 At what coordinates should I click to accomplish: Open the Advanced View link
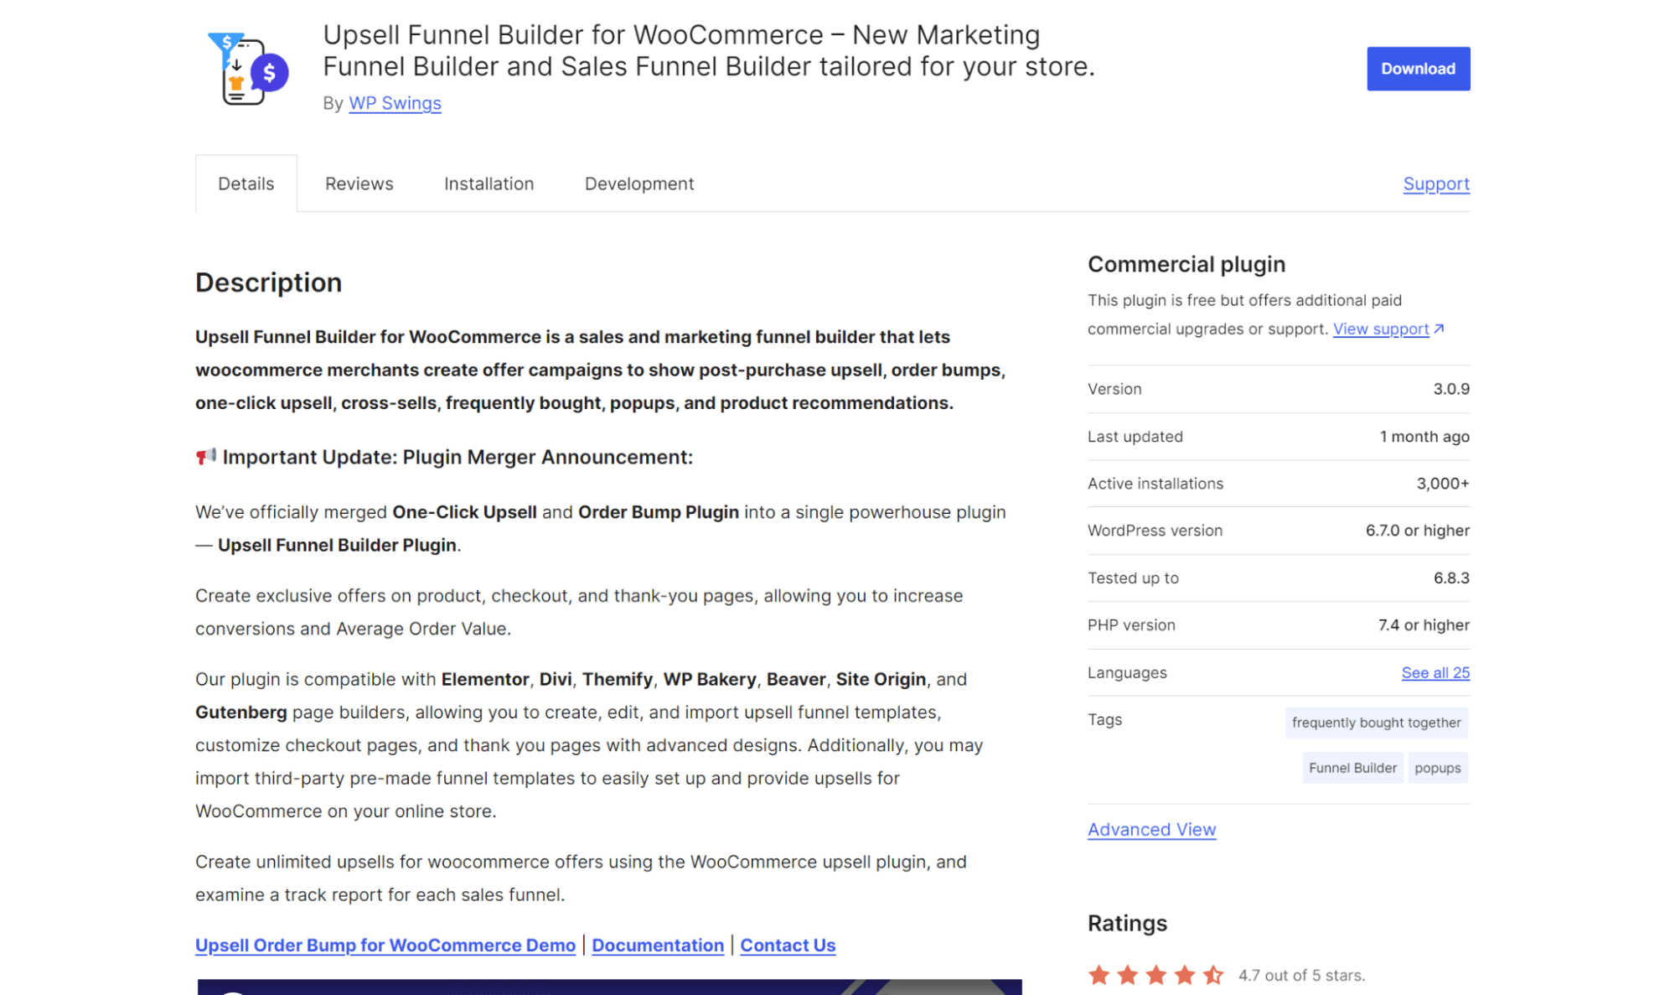[x=1151, y=829]
